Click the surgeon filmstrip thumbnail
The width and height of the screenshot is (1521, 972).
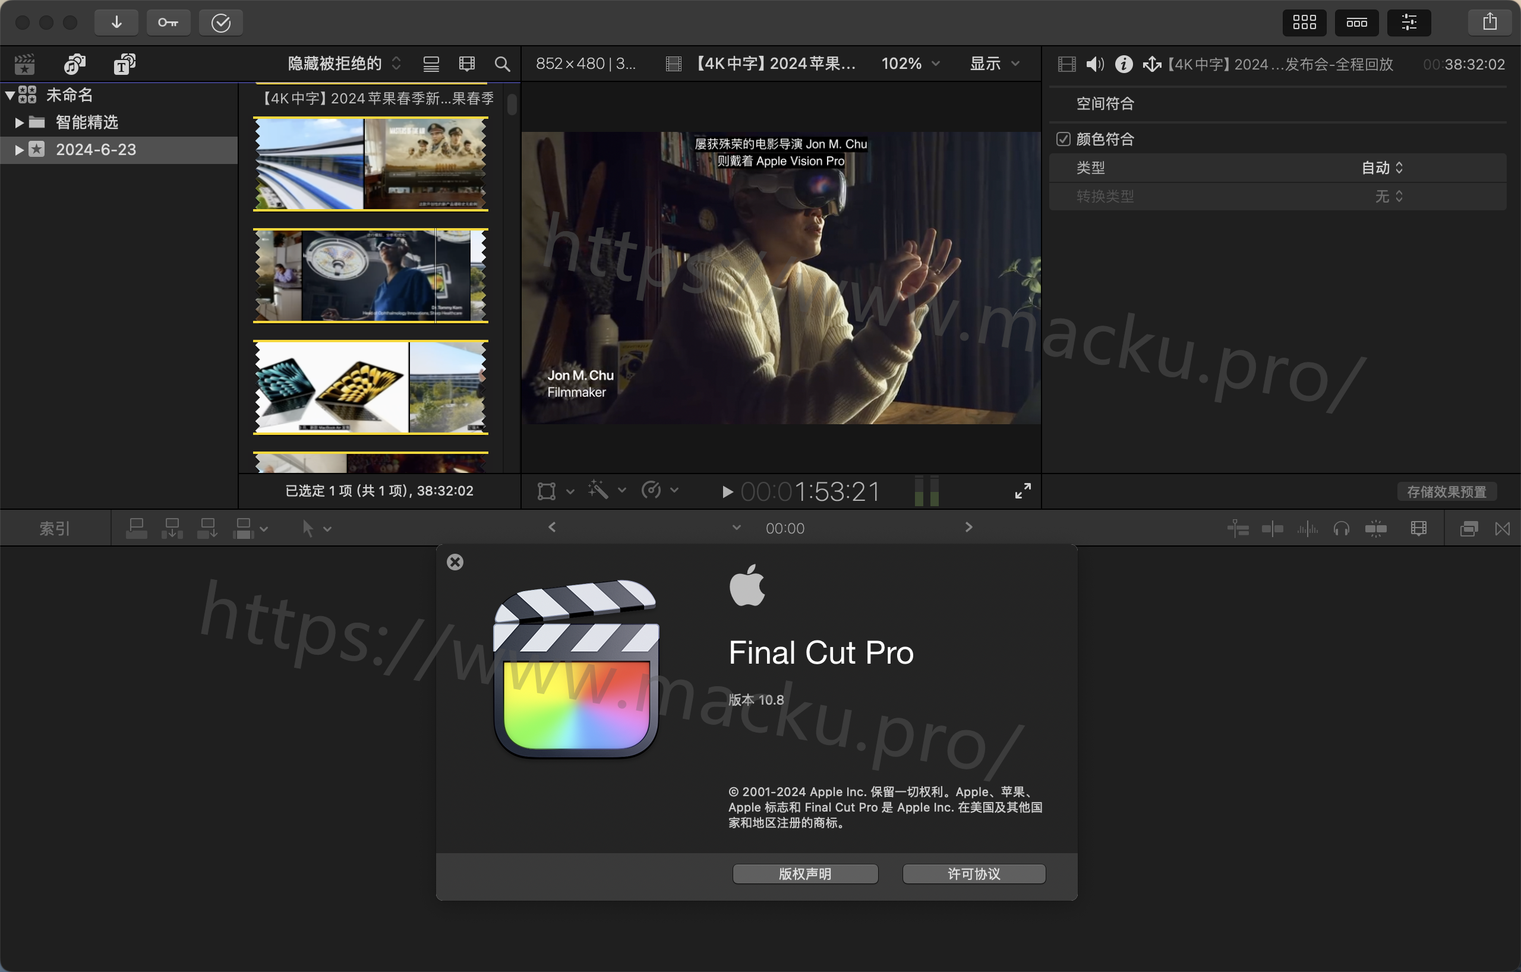371,275
